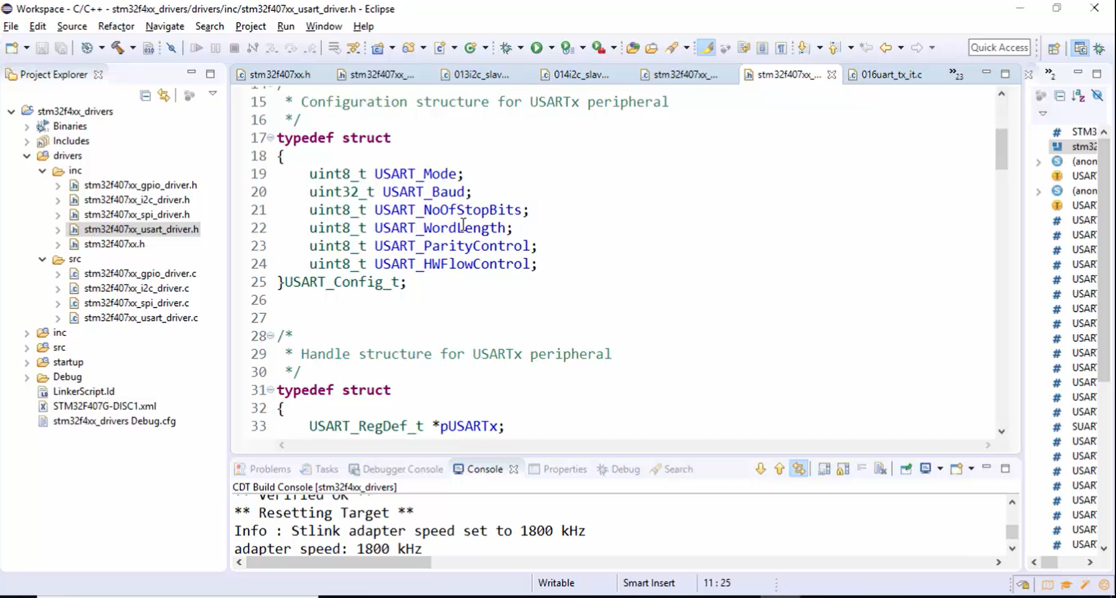
Task: Click the Open Perspective icon
Action: [1054, 48]
